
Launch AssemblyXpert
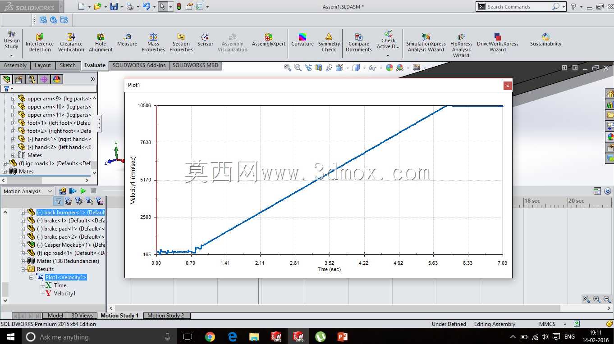(x=269, y=40)
